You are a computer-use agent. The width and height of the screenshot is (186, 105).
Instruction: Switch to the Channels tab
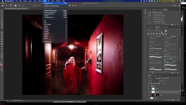coord(155,76)
